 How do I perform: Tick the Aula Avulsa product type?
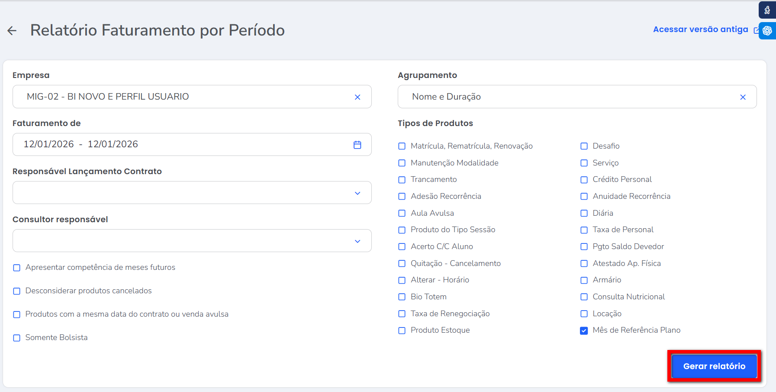[402, 213]
